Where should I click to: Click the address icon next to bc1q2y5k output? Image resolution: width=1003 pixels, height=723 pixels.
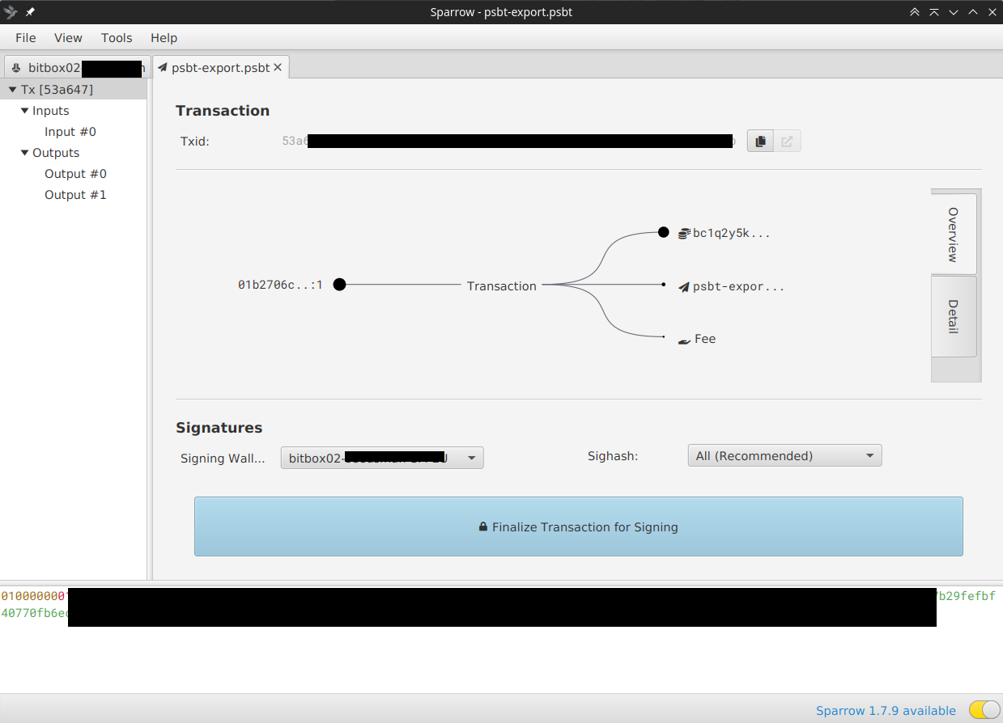[682, 233]
